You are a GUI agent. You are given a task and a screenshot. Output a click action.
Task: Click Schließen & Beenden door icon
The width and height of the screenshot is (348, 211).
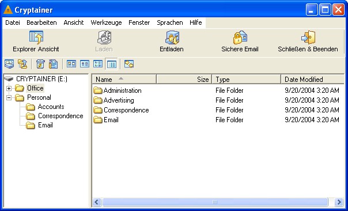click(x=308, y=37)
